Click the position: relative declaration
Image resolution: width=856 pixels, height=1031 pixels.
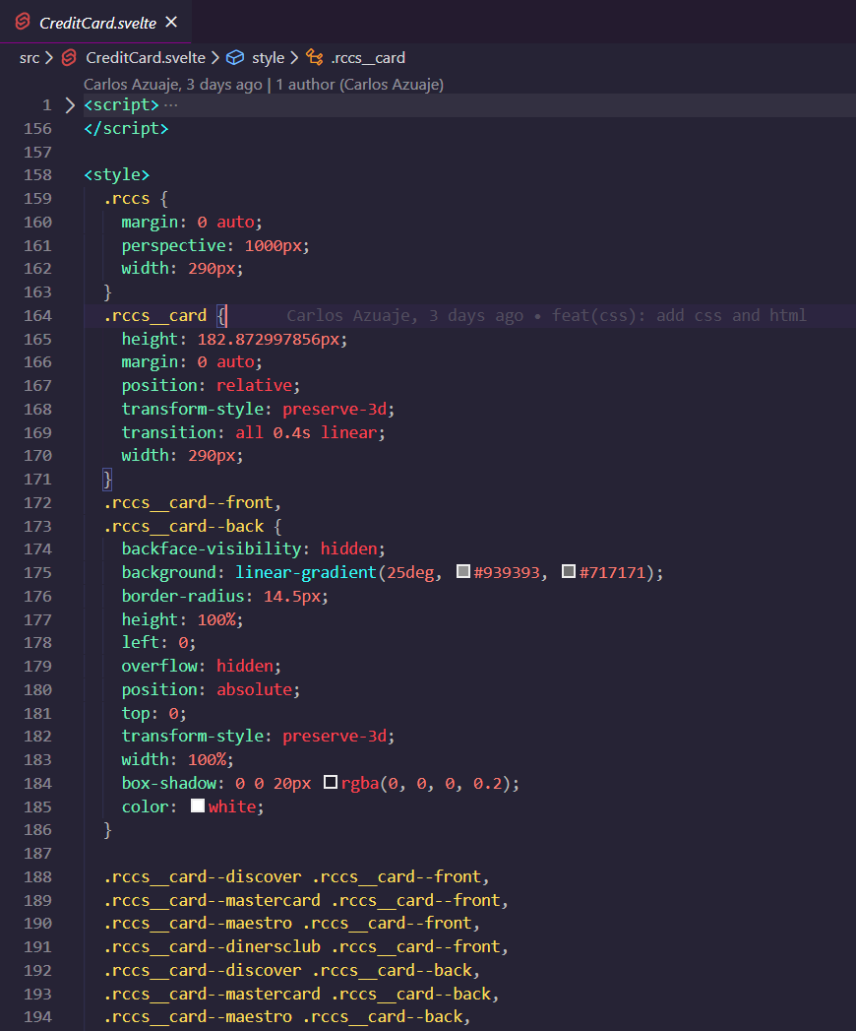[x=211, y=385]
